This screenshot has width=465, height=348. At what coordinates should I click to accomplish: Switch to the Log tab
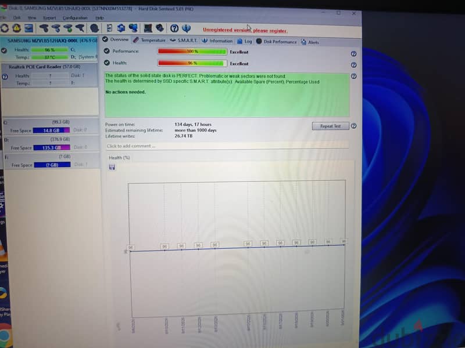[x=245, y=41]
